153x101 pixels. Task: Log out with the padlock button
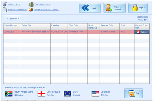pyautogui.click(x=138, y=8)
